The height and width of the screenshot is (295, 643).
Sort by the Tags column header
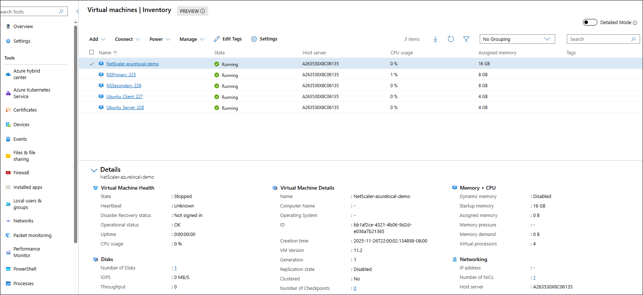[x=571, y=53]
